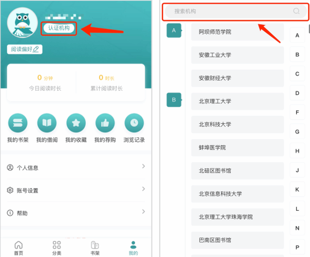Open 我的荐购 thumbs-up icon

point(105,123)
